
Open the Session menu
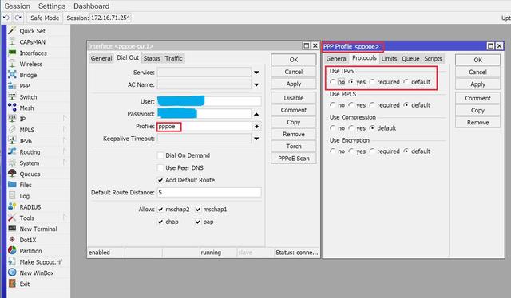[x=18, y=6]
